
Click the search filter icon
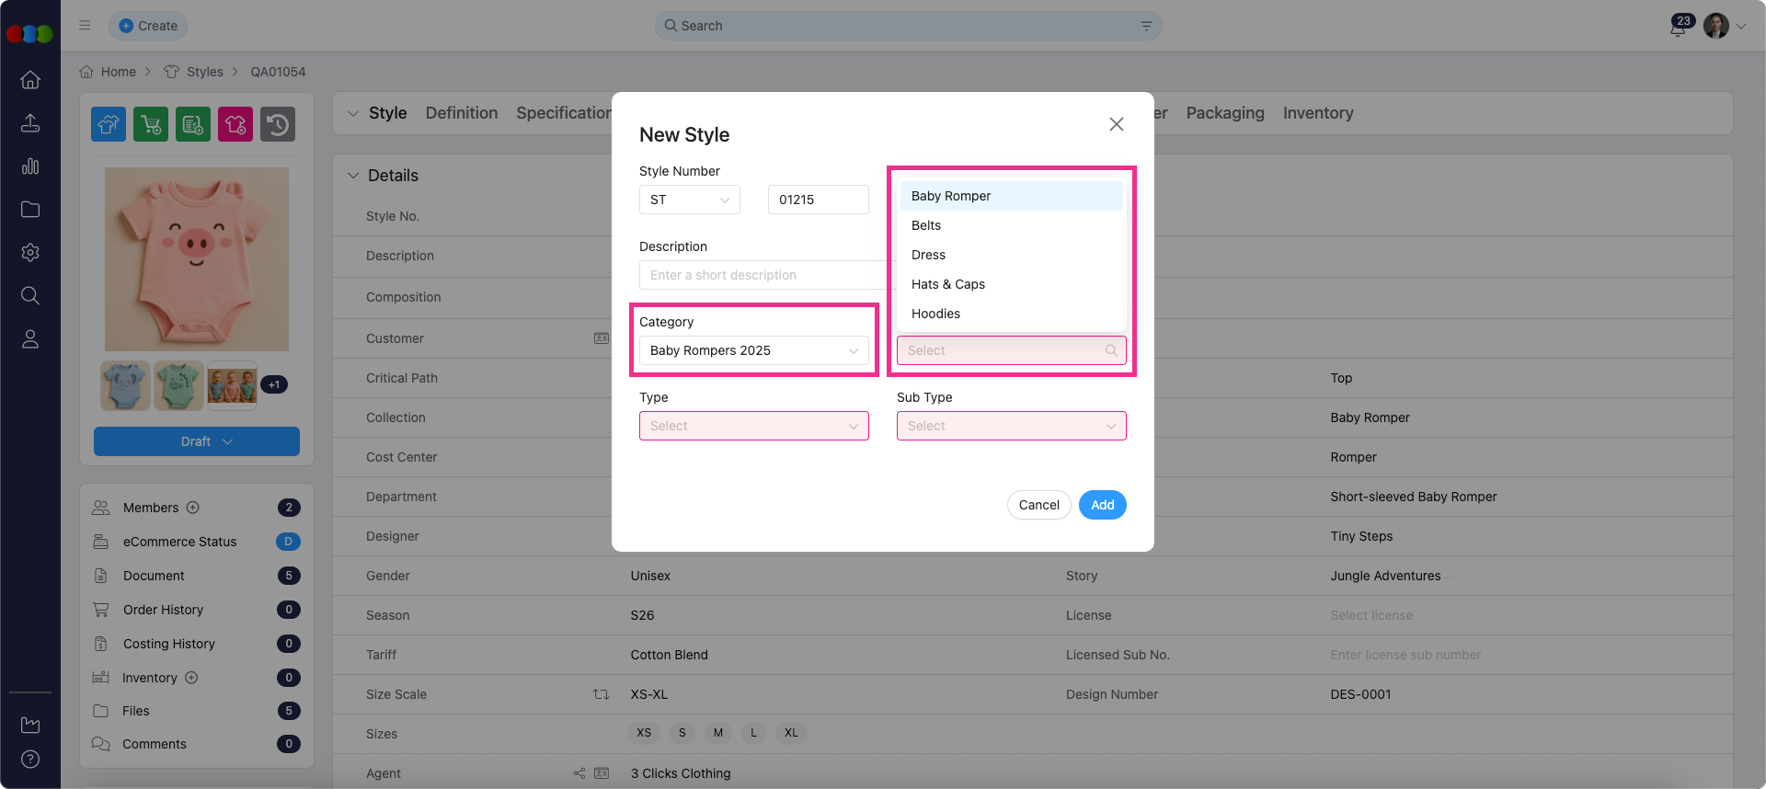coord(1146,26)
